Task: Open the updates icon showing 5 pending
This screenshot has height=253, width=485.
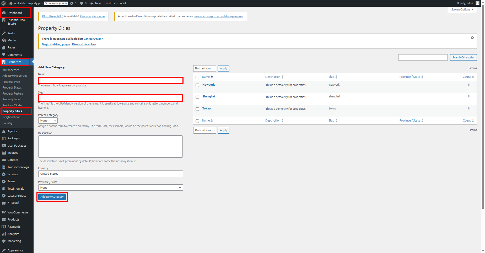Action: tap(72, 3)
